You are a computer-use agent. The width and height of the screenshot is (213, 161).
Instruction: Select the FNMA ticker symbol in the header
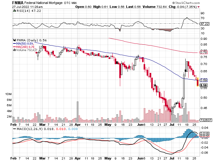pyautogui.click(x=18, y=3)
